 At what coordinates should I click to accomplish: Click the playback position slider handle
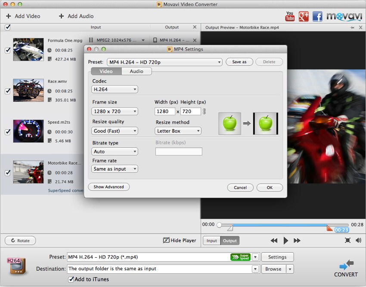tap(219, 225)
